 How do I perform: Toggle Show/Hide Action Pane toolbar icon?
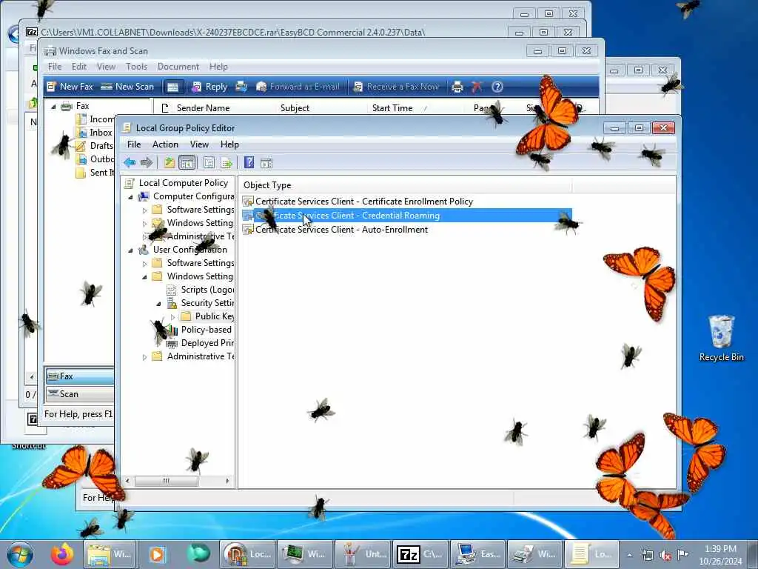[x=266, y=162]
